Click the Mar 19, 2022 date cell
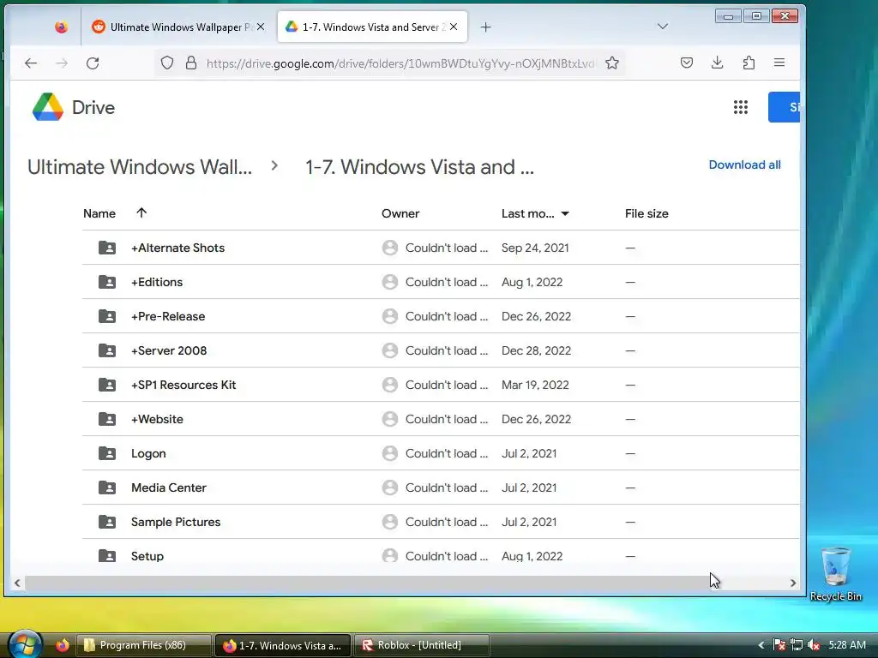This screenshot has height=658, width=878. point(535,385)
